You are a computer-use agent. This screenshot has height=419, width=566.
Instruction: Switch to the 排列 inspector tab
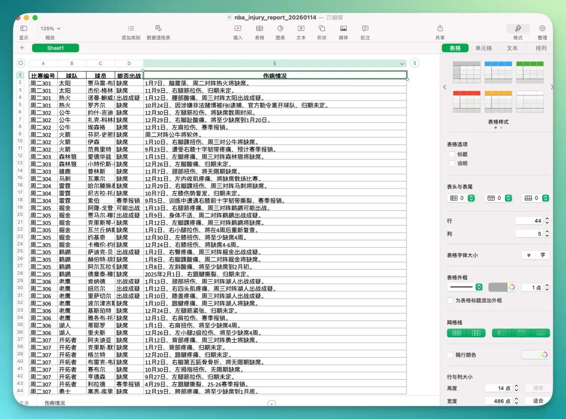[x=540, y=48]
